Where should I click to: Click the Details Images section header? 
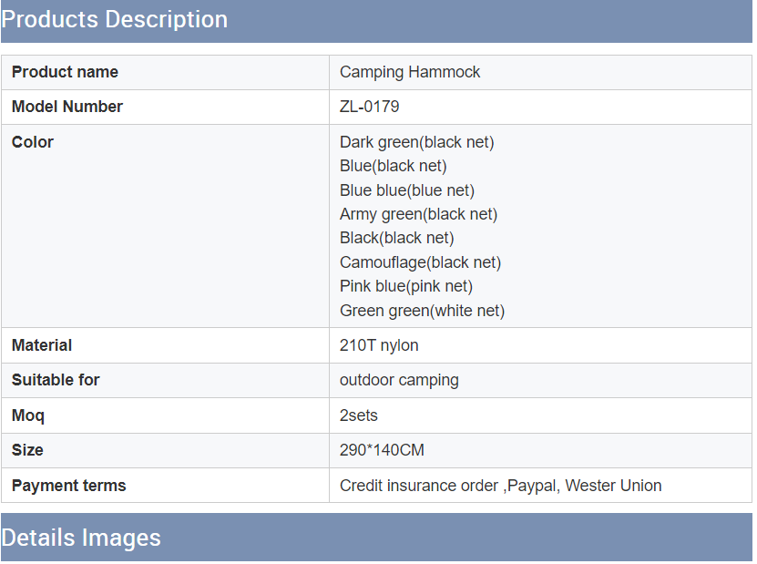click(81, 538)
